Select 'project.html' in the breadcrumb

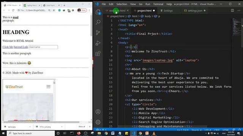[117, 16]
